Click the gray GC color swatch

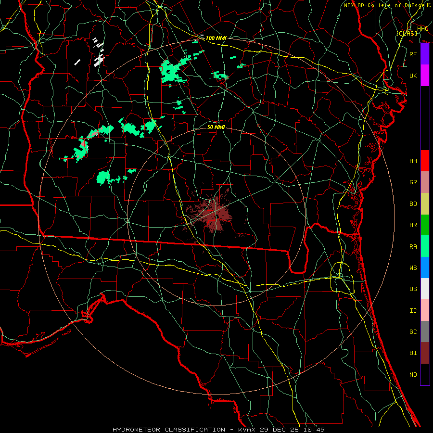[x=425, y=331]
